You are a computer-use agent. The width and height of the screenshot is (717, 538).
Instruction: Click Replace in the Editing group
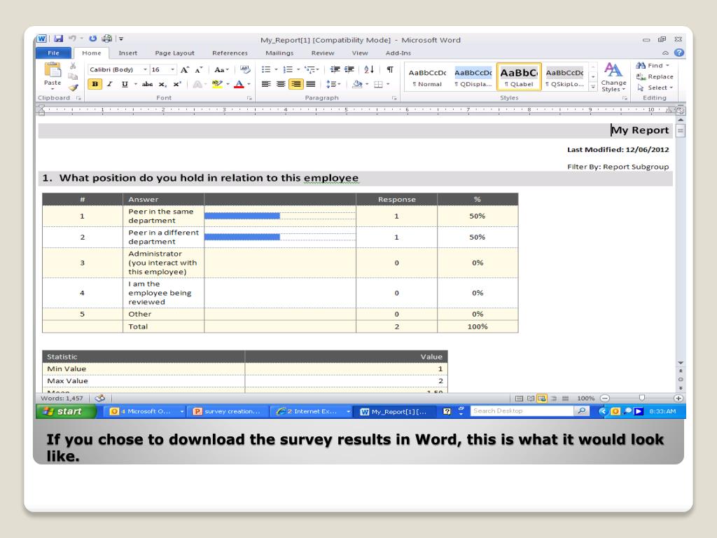click(x=655, y=76)
